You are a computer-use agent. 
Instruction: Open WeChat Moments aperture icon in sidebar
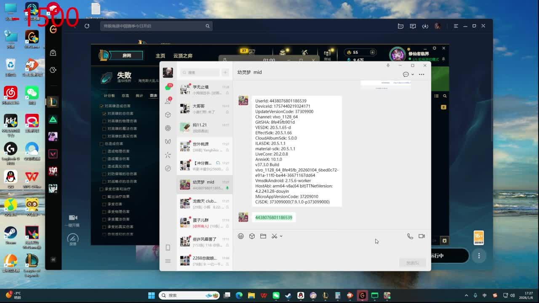168,128
